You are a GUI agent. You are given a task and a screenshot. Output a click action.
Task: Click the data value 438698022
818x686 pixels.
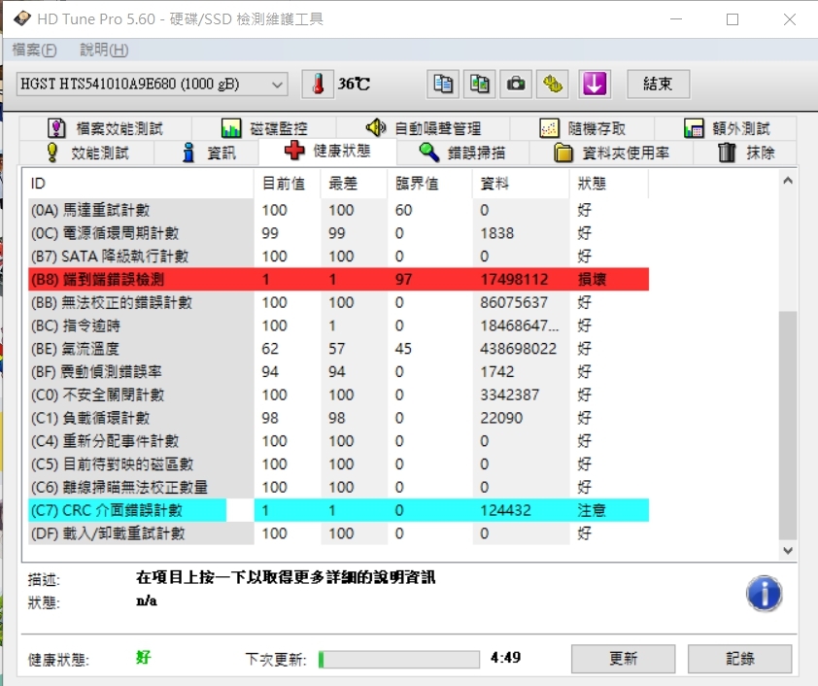[518, 349]
